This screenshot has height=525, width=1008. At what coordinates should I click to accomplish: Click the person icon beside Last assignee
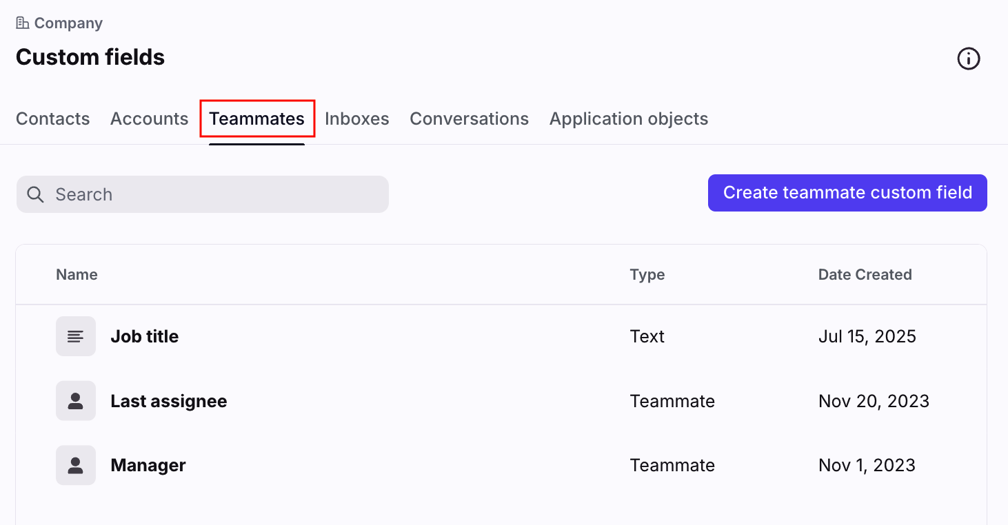pos(76,401)
